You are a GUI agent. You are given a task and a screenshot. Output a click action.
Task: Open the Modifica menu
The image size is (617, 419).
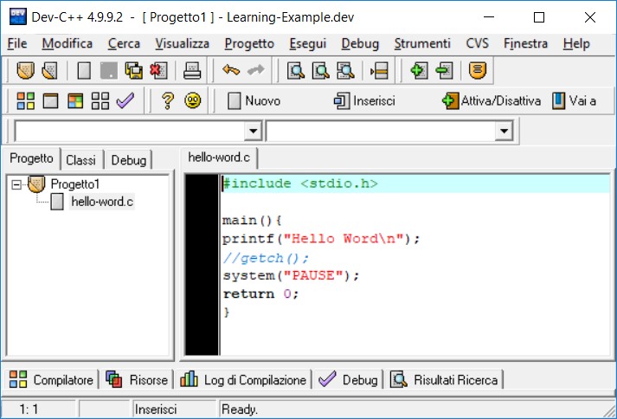[x=67, y=43]
